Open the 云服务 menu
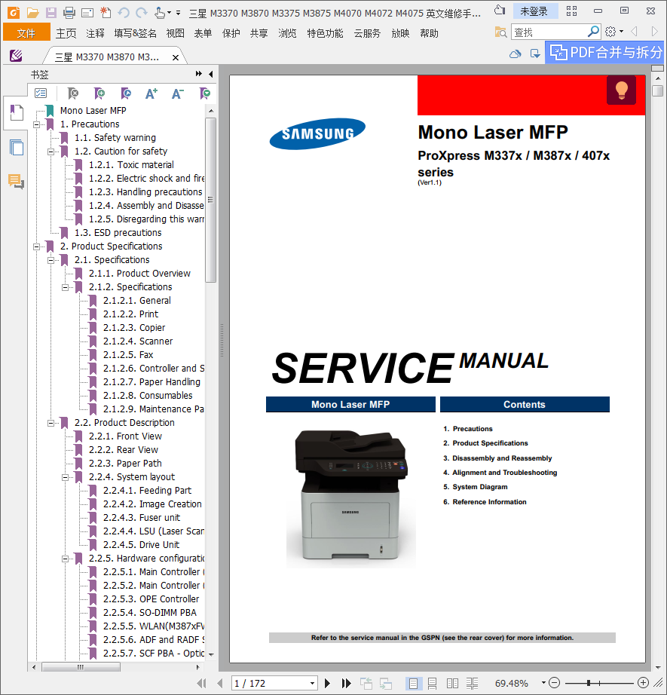Screen dimensions: 667x695 [x=367, y=33]
